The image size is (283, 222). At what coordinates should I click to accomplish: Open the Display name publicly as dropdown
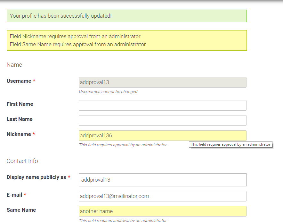tap(162, 180)
